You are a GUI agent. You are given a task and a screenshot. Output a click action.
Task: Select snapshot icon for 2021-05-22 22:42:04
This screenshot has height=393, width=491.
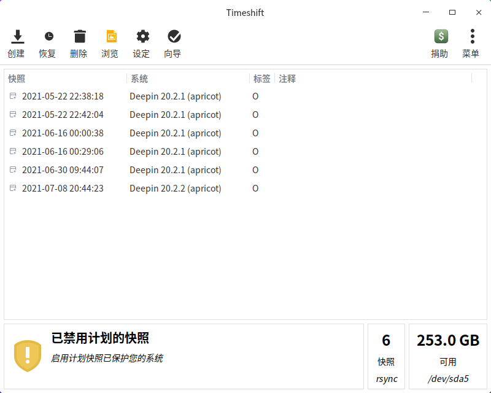13,114
